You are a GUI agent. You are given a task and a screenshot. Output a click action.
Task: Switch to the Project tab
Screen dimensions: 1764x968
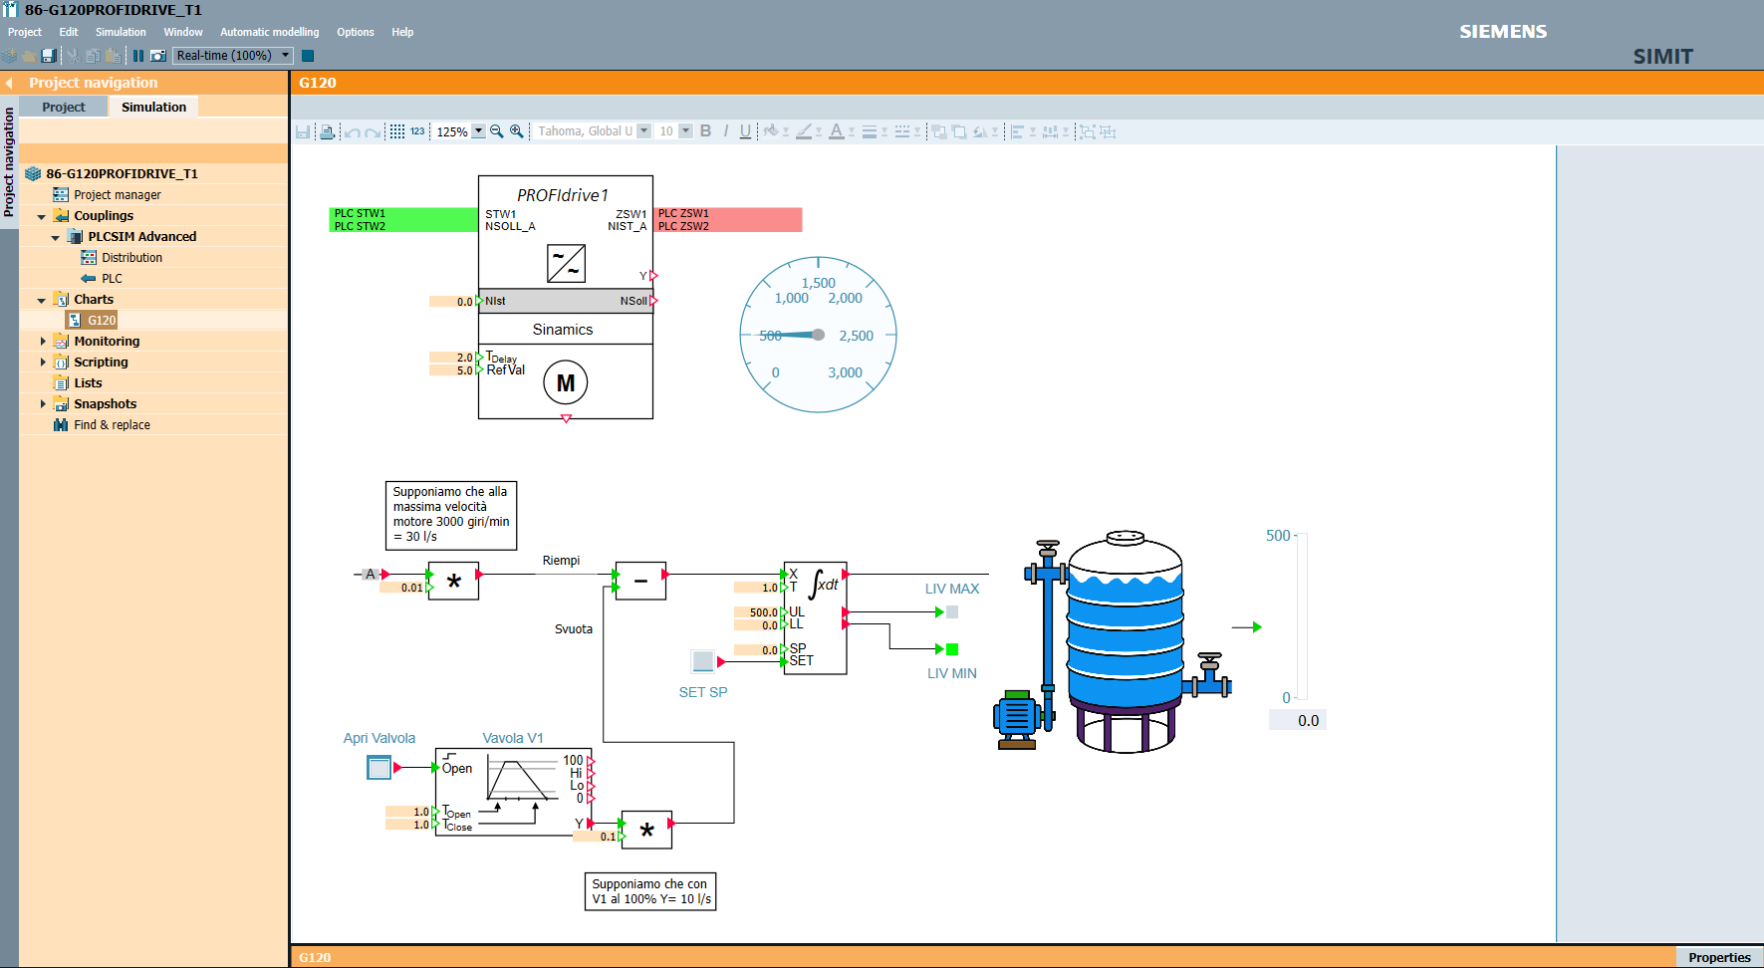[x=64, y=107]
